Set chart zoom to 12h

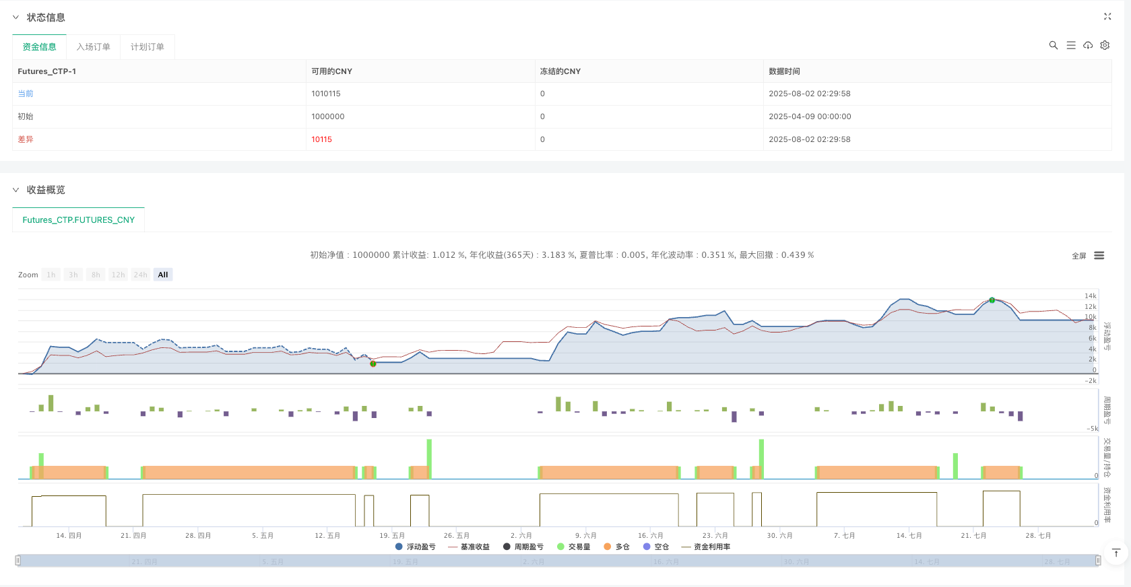tap(119, 275)
